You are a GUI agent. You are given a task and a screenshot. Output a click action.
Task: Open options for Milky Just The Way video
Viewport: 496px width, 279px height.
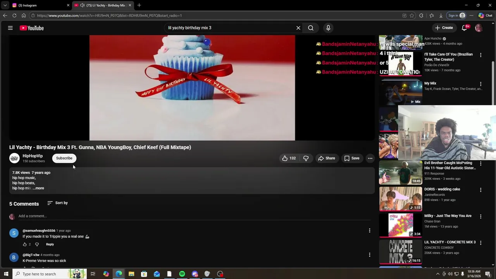click(x=480, y=217)
